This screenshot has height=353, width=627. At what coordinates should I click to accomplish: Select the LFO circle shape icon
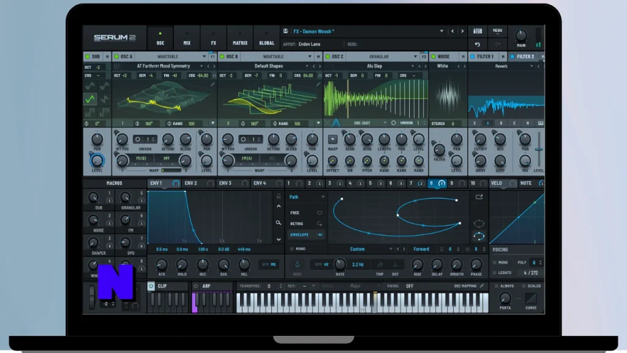pyautogui.click(x=479, y=223)
